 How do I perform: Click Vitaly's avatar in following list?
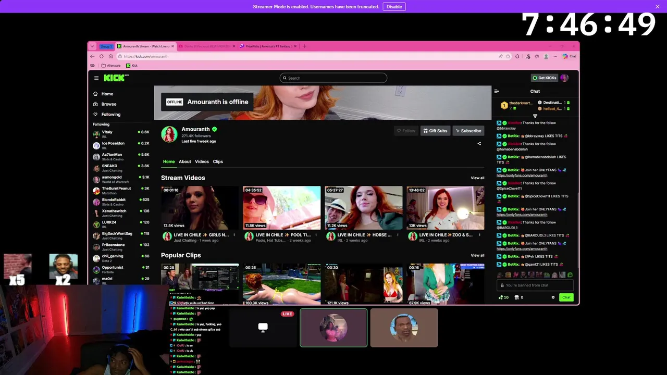pos(96,134)
